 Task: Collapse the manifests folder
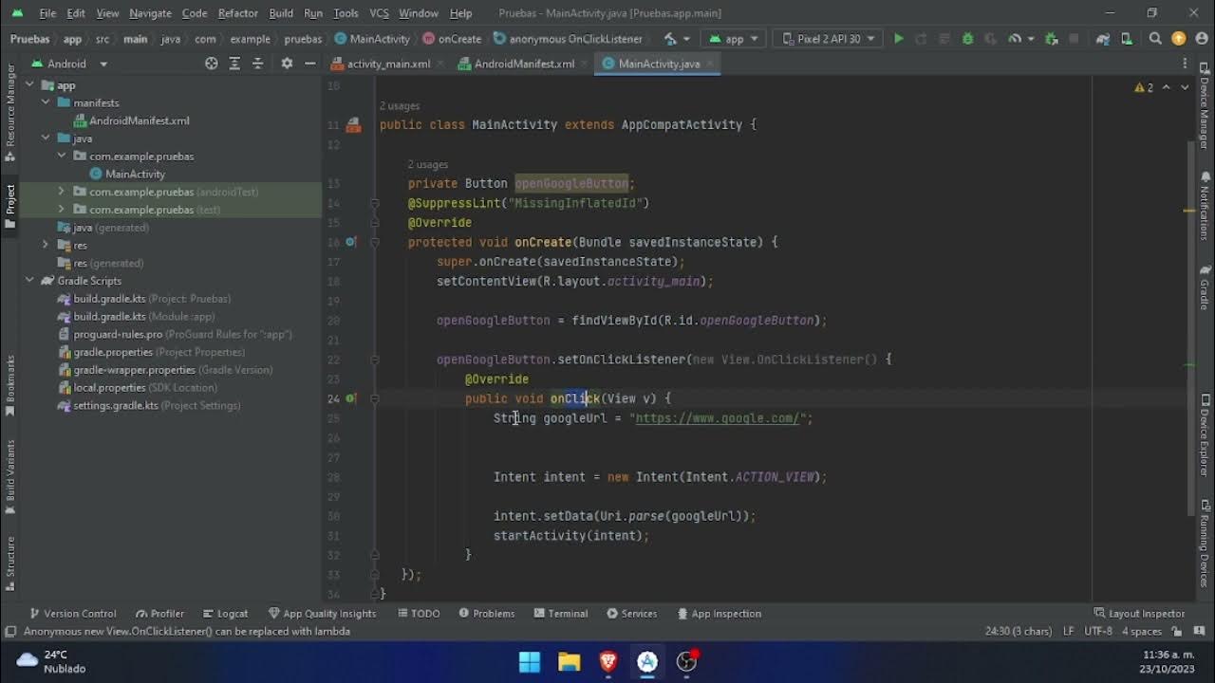45,102
